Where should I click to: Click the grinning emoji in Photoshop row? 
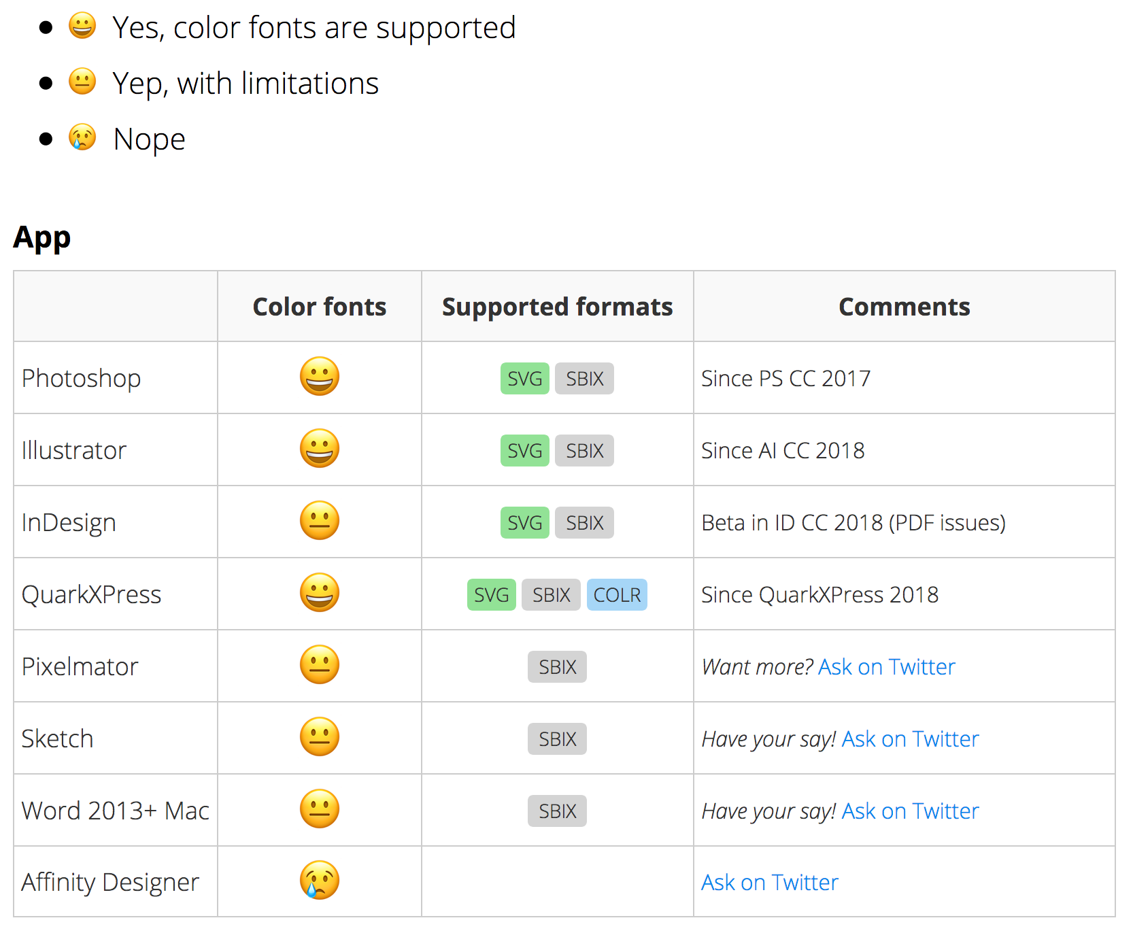(x=320, y=376)
